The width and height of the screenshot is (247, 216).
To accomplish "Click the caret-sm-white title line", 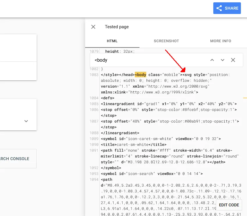I will click(x=134, y=145).
